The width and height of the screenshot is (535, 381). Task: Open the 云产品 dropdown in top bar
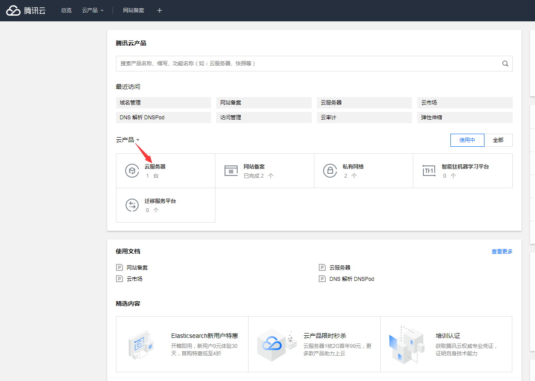click(x=93, y=10)
